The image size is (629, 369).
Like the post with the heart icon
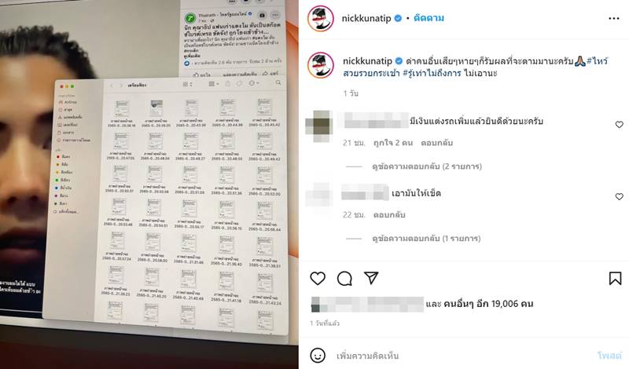tap(318, 278)
